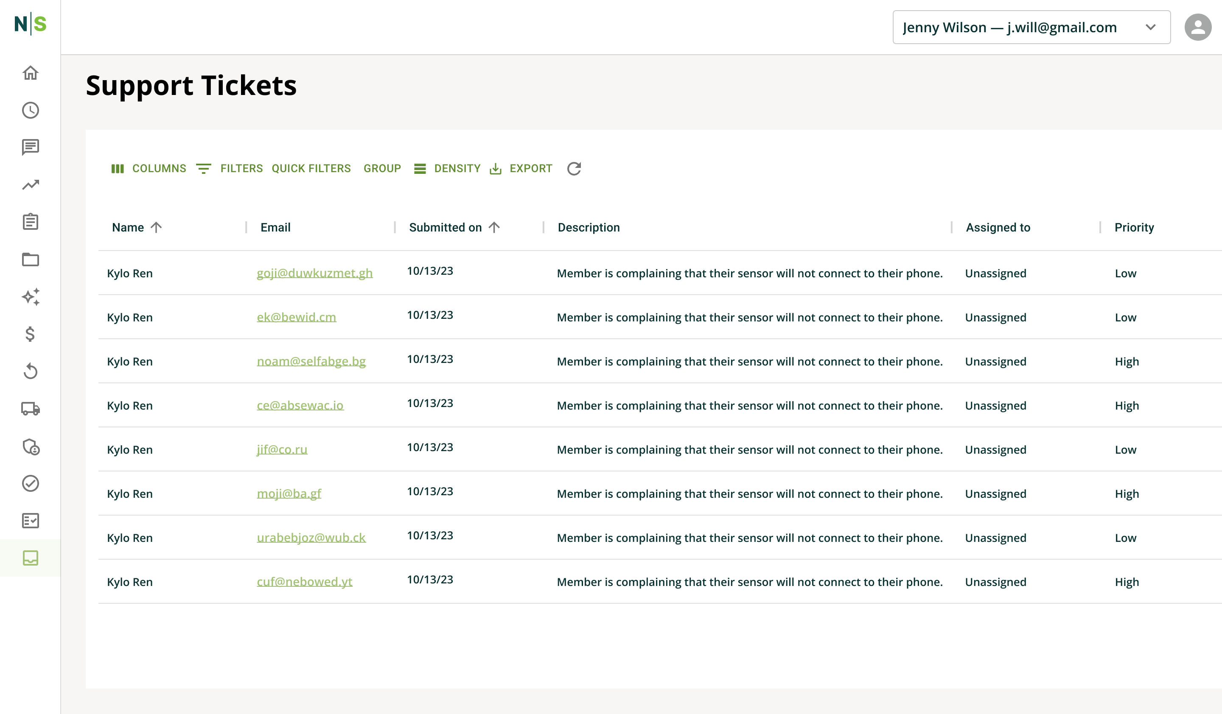This screenshot has height=714, width=1222.
Task: Open the folder sidebar icon
Action: click(x=30, y=259)
